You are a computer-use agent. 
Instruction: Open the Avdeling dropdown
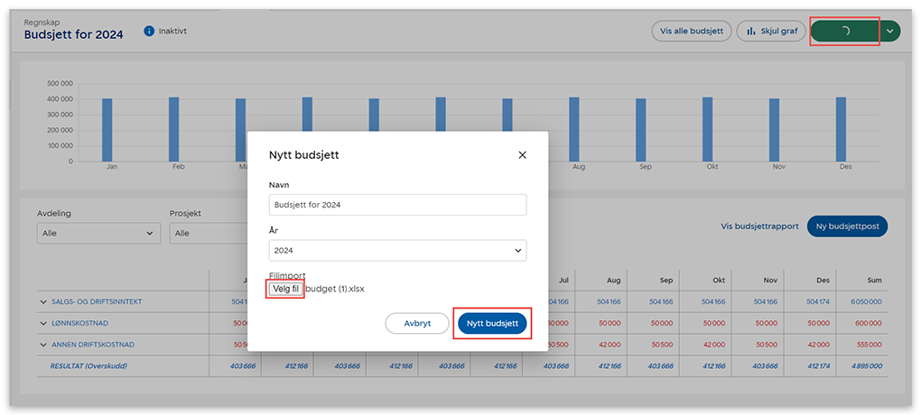[x=98, y=233]
